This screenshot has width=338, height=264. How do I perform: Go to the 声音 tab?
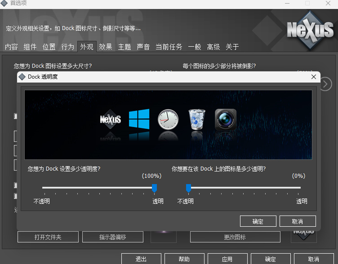click(143, 47)
